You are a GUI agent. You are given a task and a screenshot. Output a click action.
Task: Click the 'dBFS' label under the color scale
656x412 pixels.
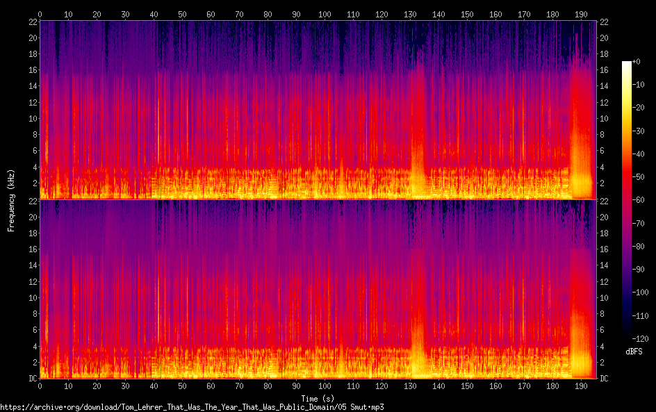pos(633,352)
